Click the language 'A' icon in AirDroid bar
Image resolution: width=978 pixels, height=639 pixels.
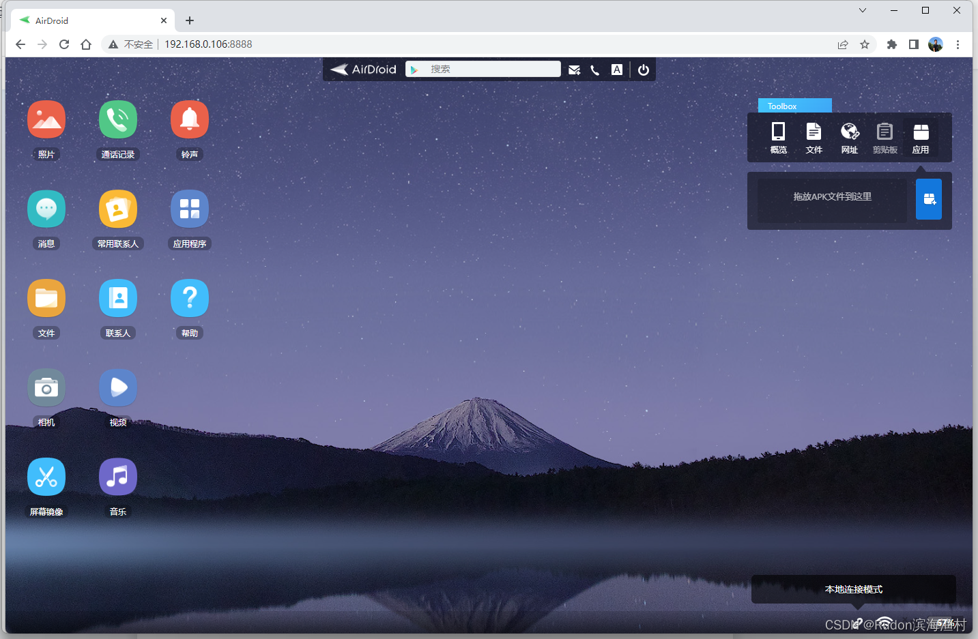(x=617, y=70)
